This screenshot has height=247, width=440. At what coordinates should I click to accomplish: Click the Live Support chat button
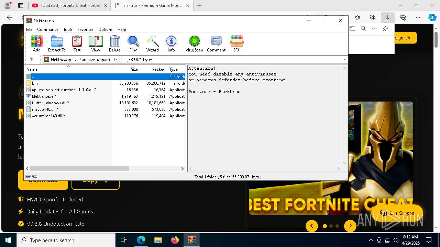(x=397, y=213)
